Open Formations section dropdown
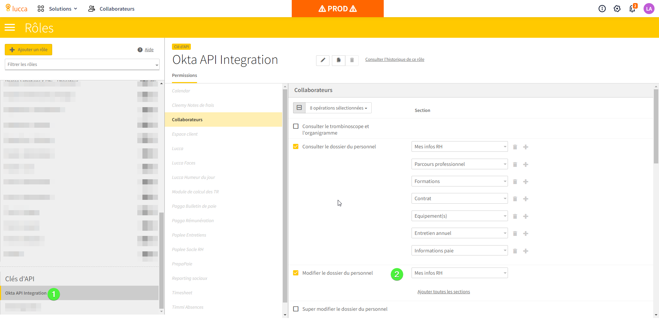Viewport: 659px width, 319px height. [x=460, y=181]
